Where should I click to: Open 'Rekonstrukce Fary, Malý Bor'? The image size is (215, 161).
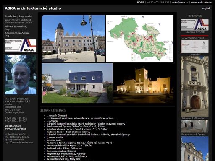[63, 159]
